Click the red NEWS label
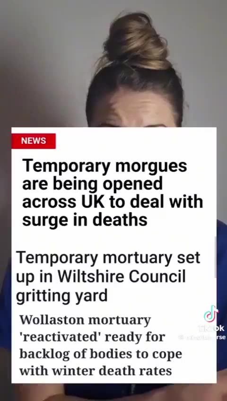The width and height of the screenshot is (227, 401). pos(34,140)
